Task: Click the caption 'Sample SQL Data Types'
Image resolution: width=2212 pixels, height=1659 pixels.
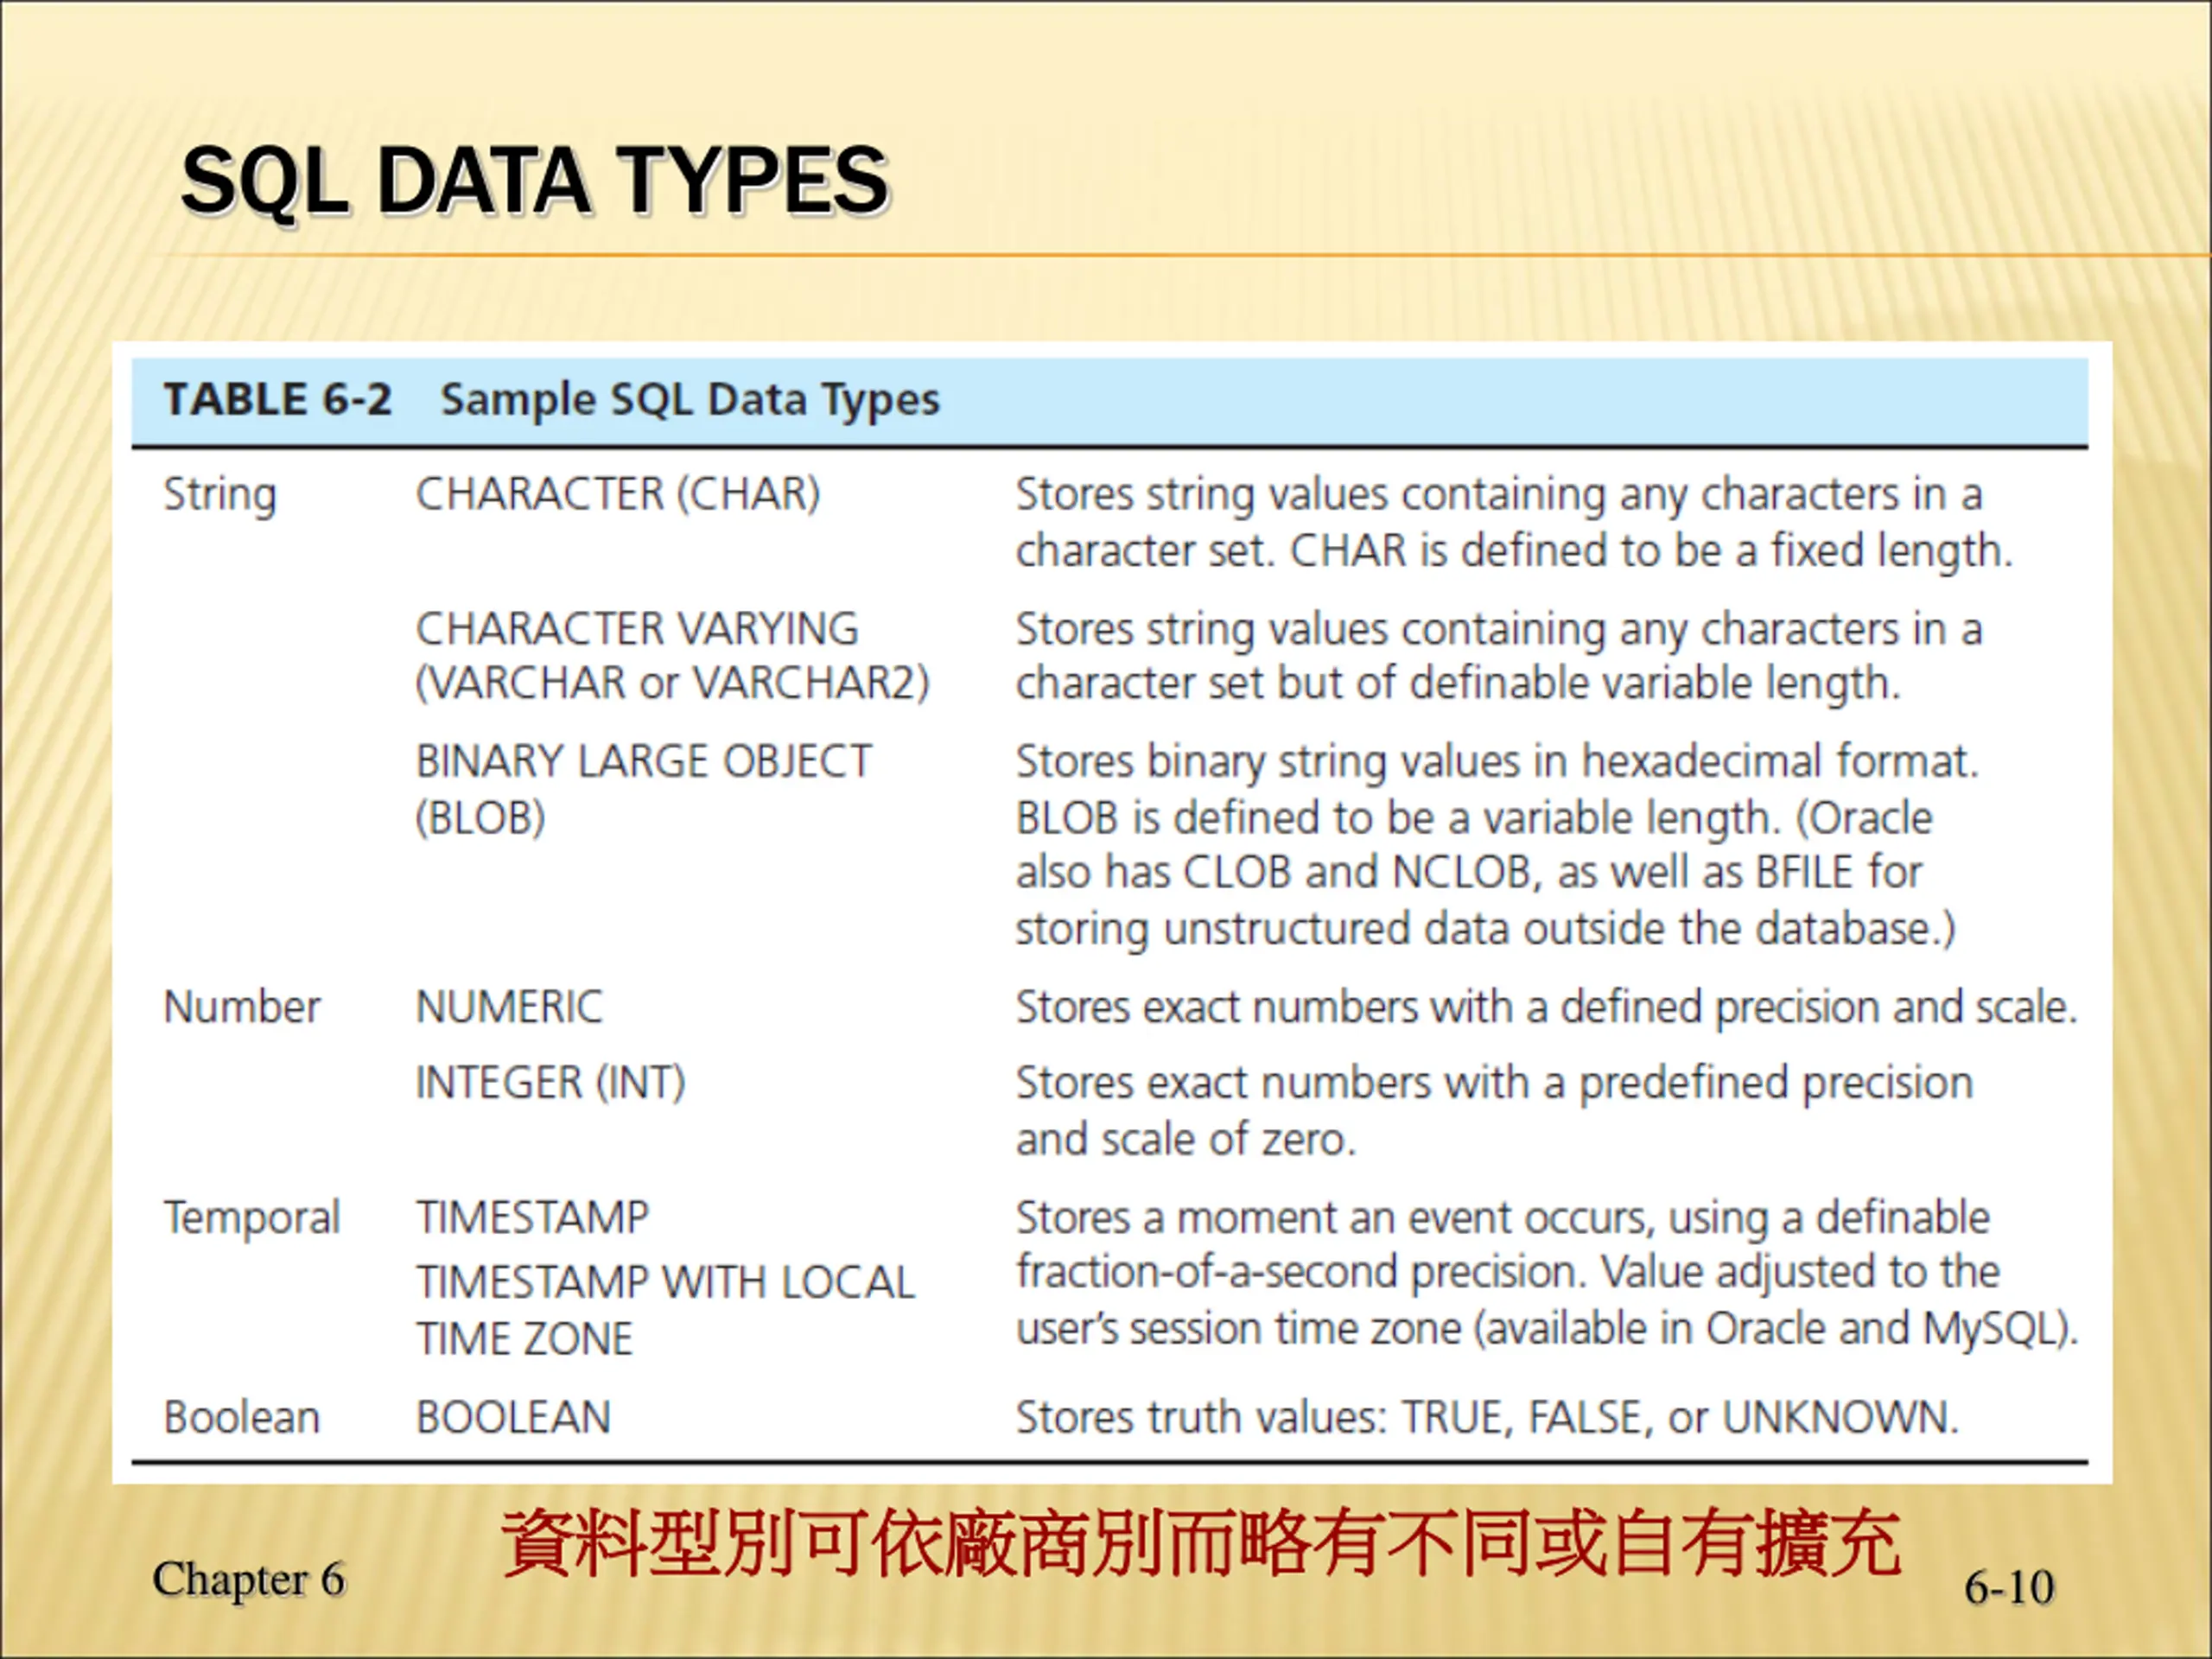Action: click(690, 400)
